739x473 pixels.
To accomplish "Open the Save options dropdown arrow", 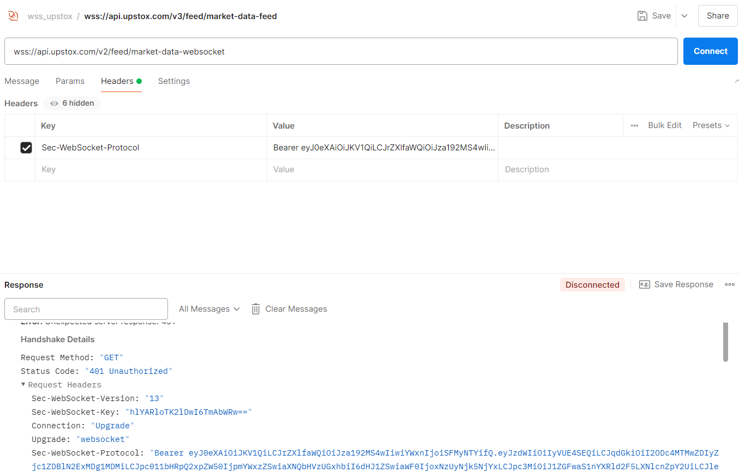I will [x=684, y=16].
